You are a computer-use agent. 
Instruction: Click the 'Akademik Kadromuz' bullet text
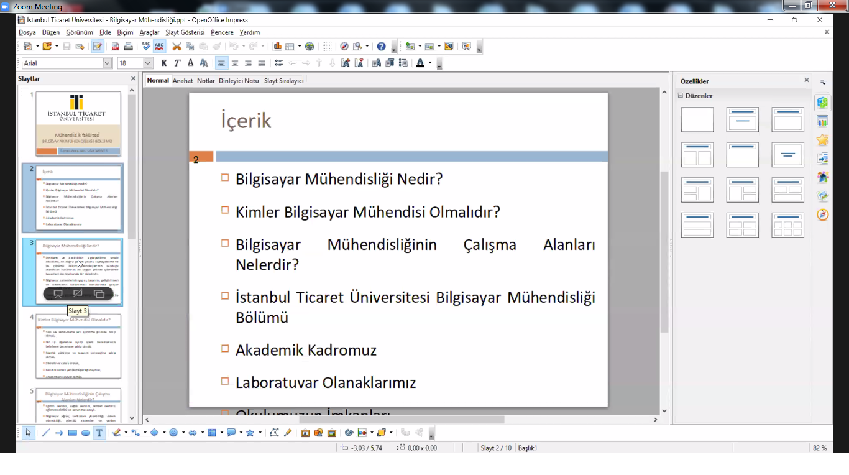tap(306, 350)
